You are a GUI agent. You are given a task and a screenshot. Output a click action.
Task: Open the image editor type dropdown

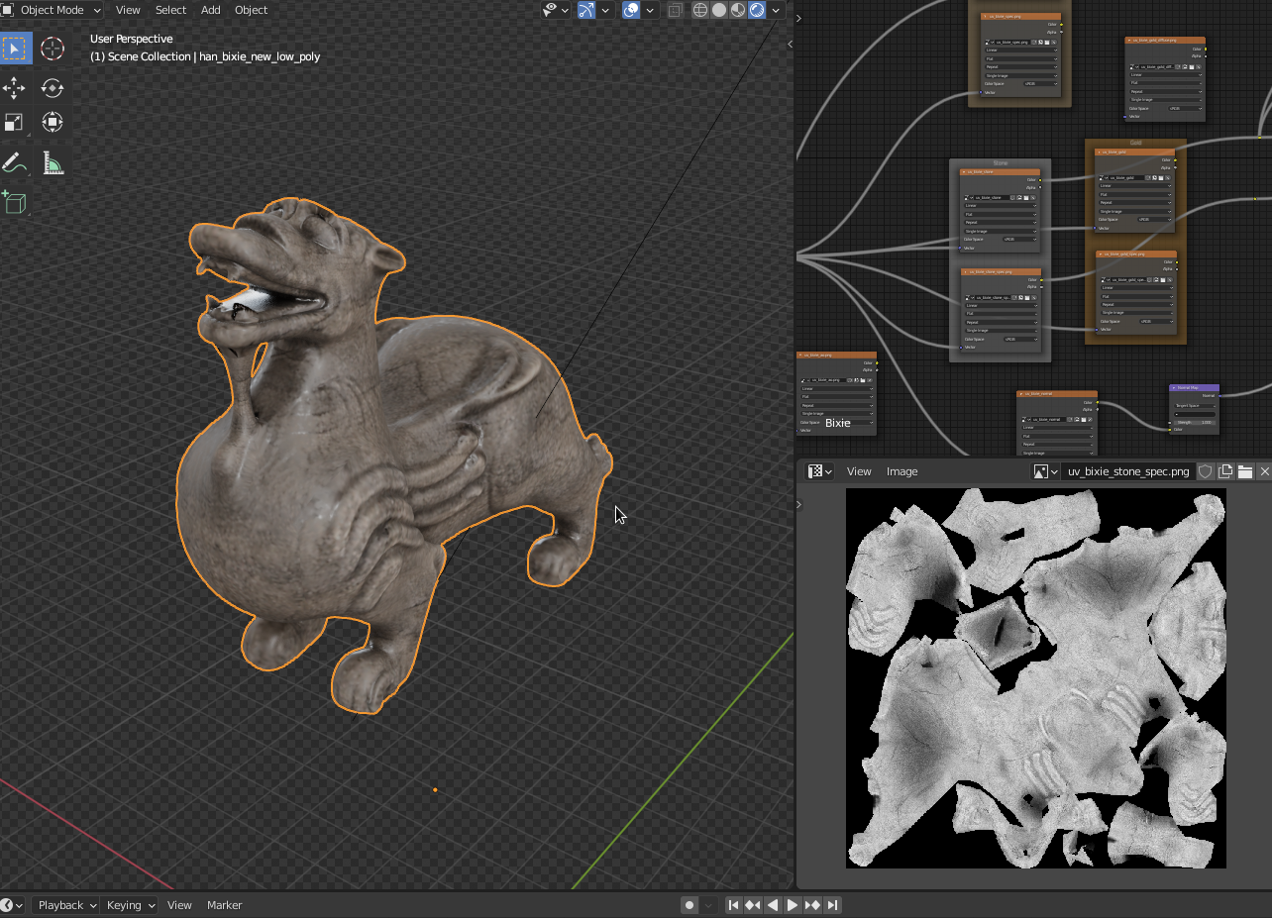[x=819, y=471]
